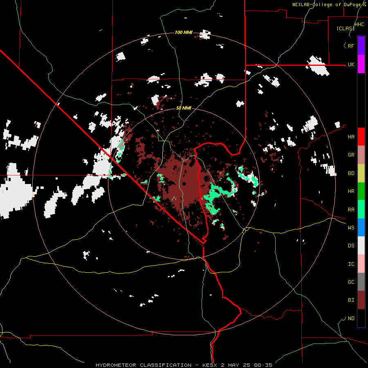Click the HR legend label
Viewport: 368px width, 368px height.
point(351,191)
